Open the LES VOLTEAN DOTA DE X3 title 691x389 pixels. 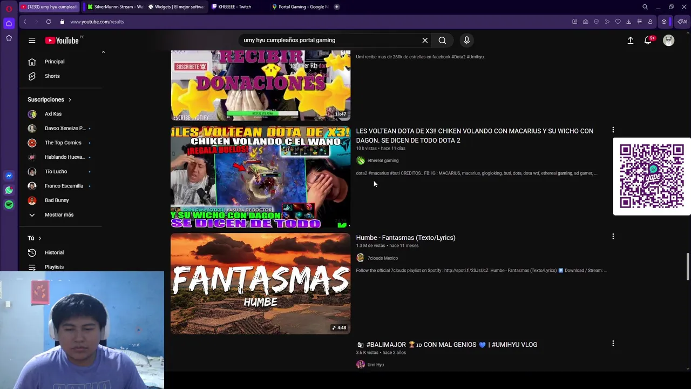475,136
